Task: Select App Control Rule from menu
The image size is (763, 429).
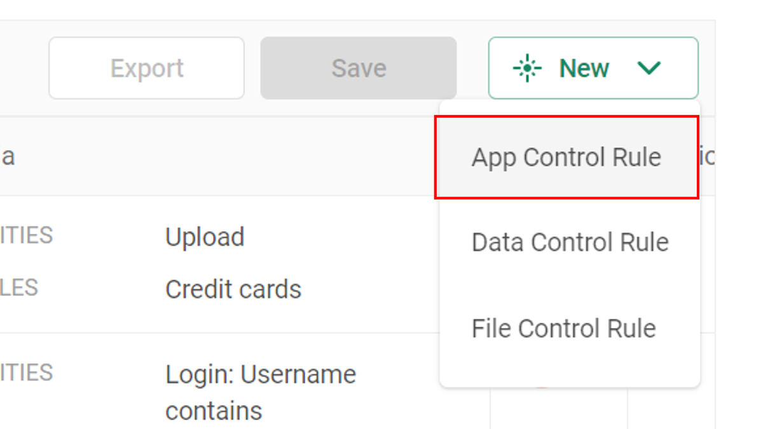Action: tap(566, 157)
